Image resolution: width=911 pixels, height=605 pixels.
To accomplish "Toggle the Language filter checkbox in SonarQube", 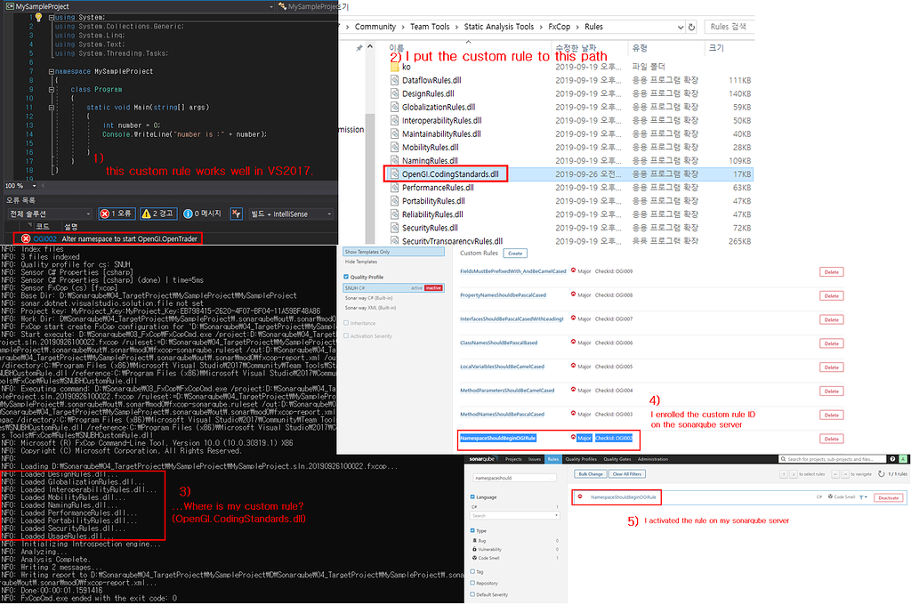I will pyautogui.click(x=472, y=495).
